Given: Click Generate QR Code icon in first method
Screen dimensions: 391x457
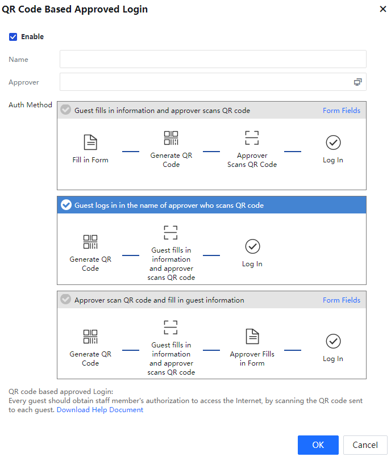Looking at the screenshot, I should (171, 138).
